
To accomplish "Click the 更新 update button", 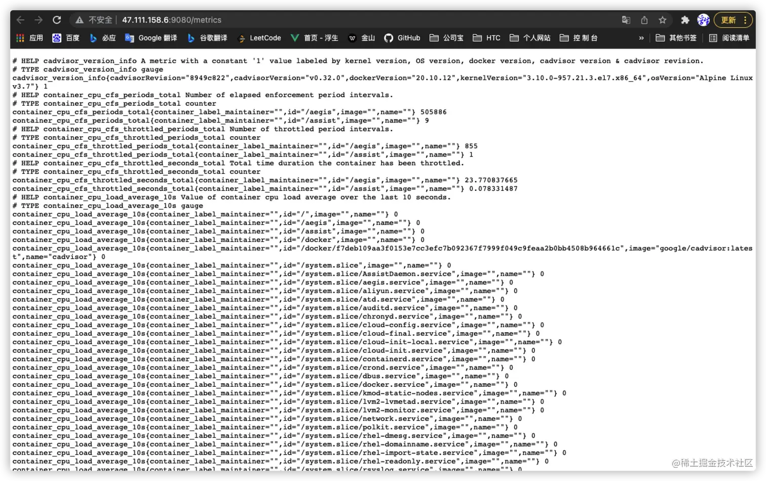I will [x=729, y=20].
